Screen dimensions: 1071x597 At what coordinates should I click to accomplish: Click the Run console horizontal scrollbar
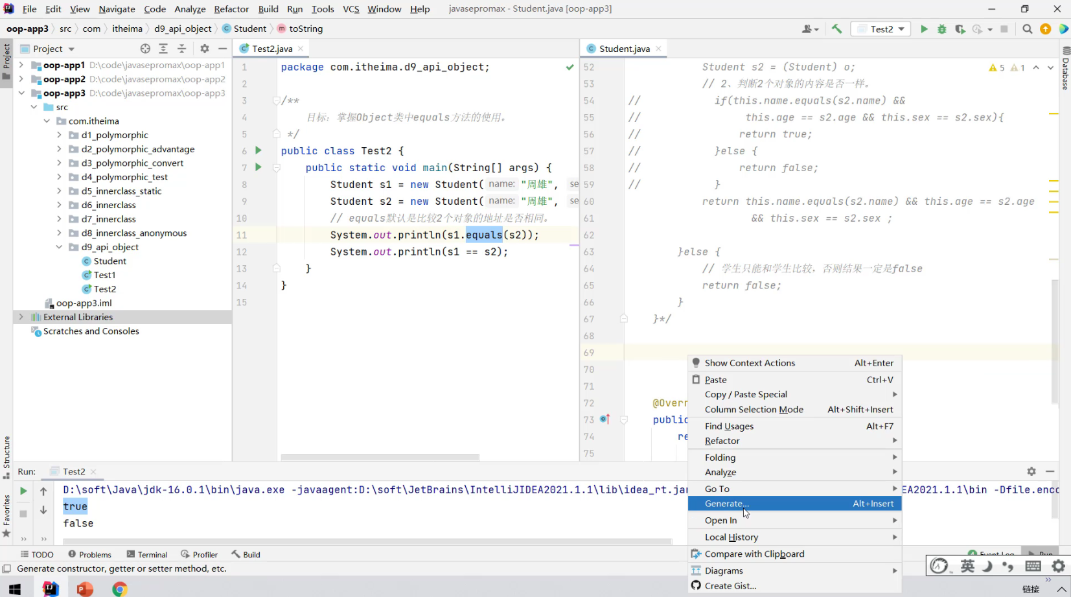(x=367, y=541)
